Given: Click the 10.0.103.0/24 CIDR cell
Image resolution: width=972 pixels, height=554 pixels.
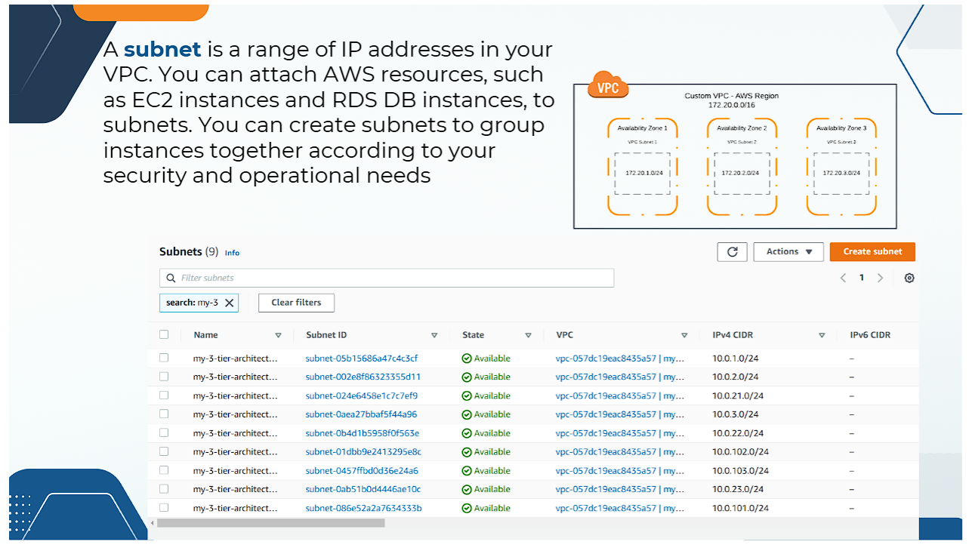Looking at the screenshot, I should pos(740,471).
